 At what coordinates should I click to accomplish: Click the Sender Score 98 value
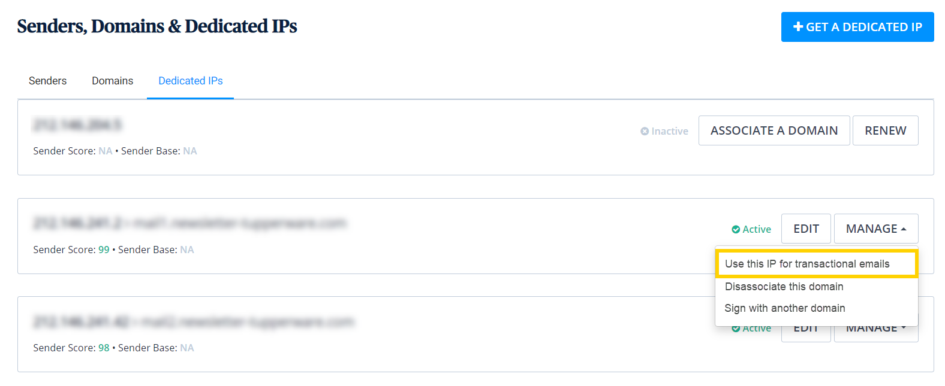[x=104, y=348]
